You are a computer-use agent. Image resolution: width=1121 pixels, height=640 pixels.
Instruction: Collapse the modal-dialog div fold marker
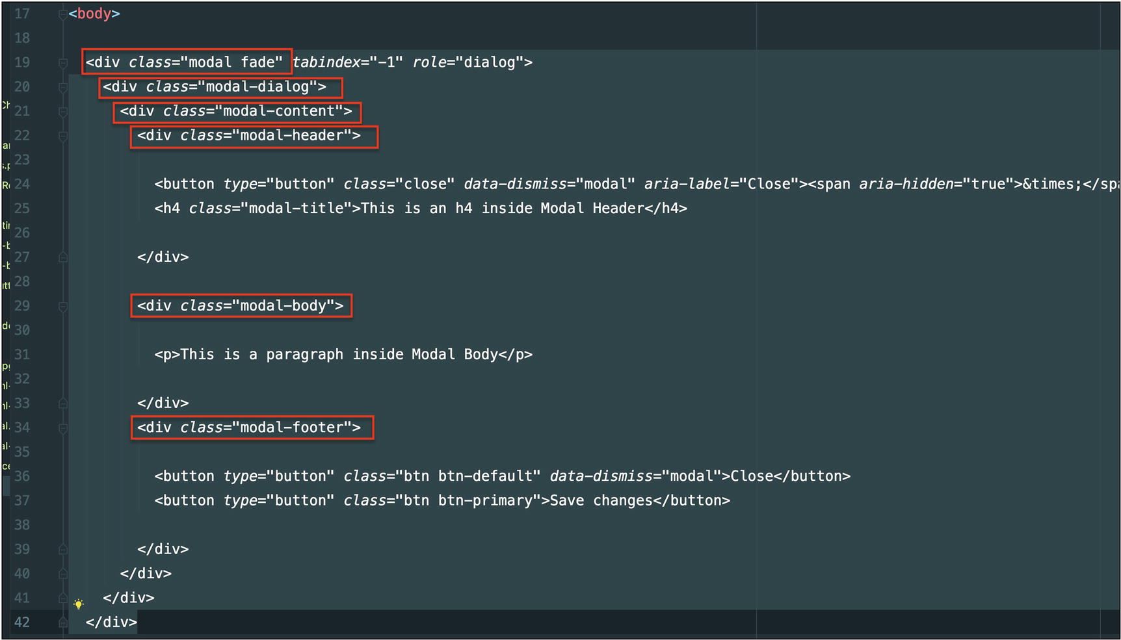(x=63, y=87)
